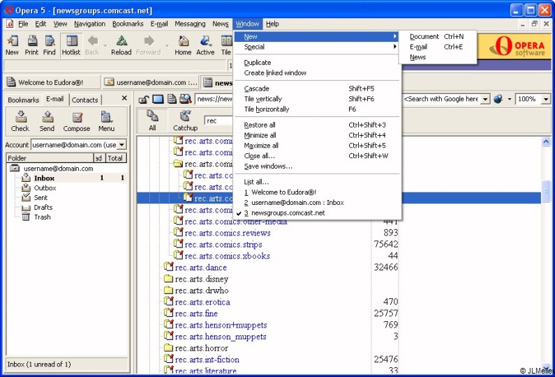Screen dimensions: 555x377
Task: Click the Active toolbar icon
Action: point(205,45)
